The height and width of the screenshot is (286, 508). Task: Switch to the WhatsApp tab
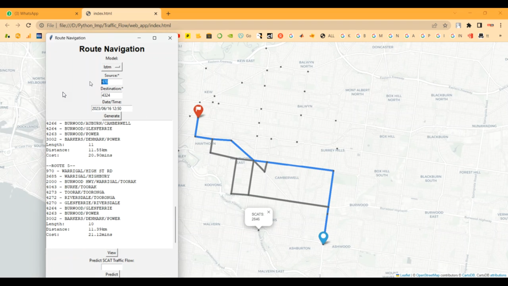point(41,14)
